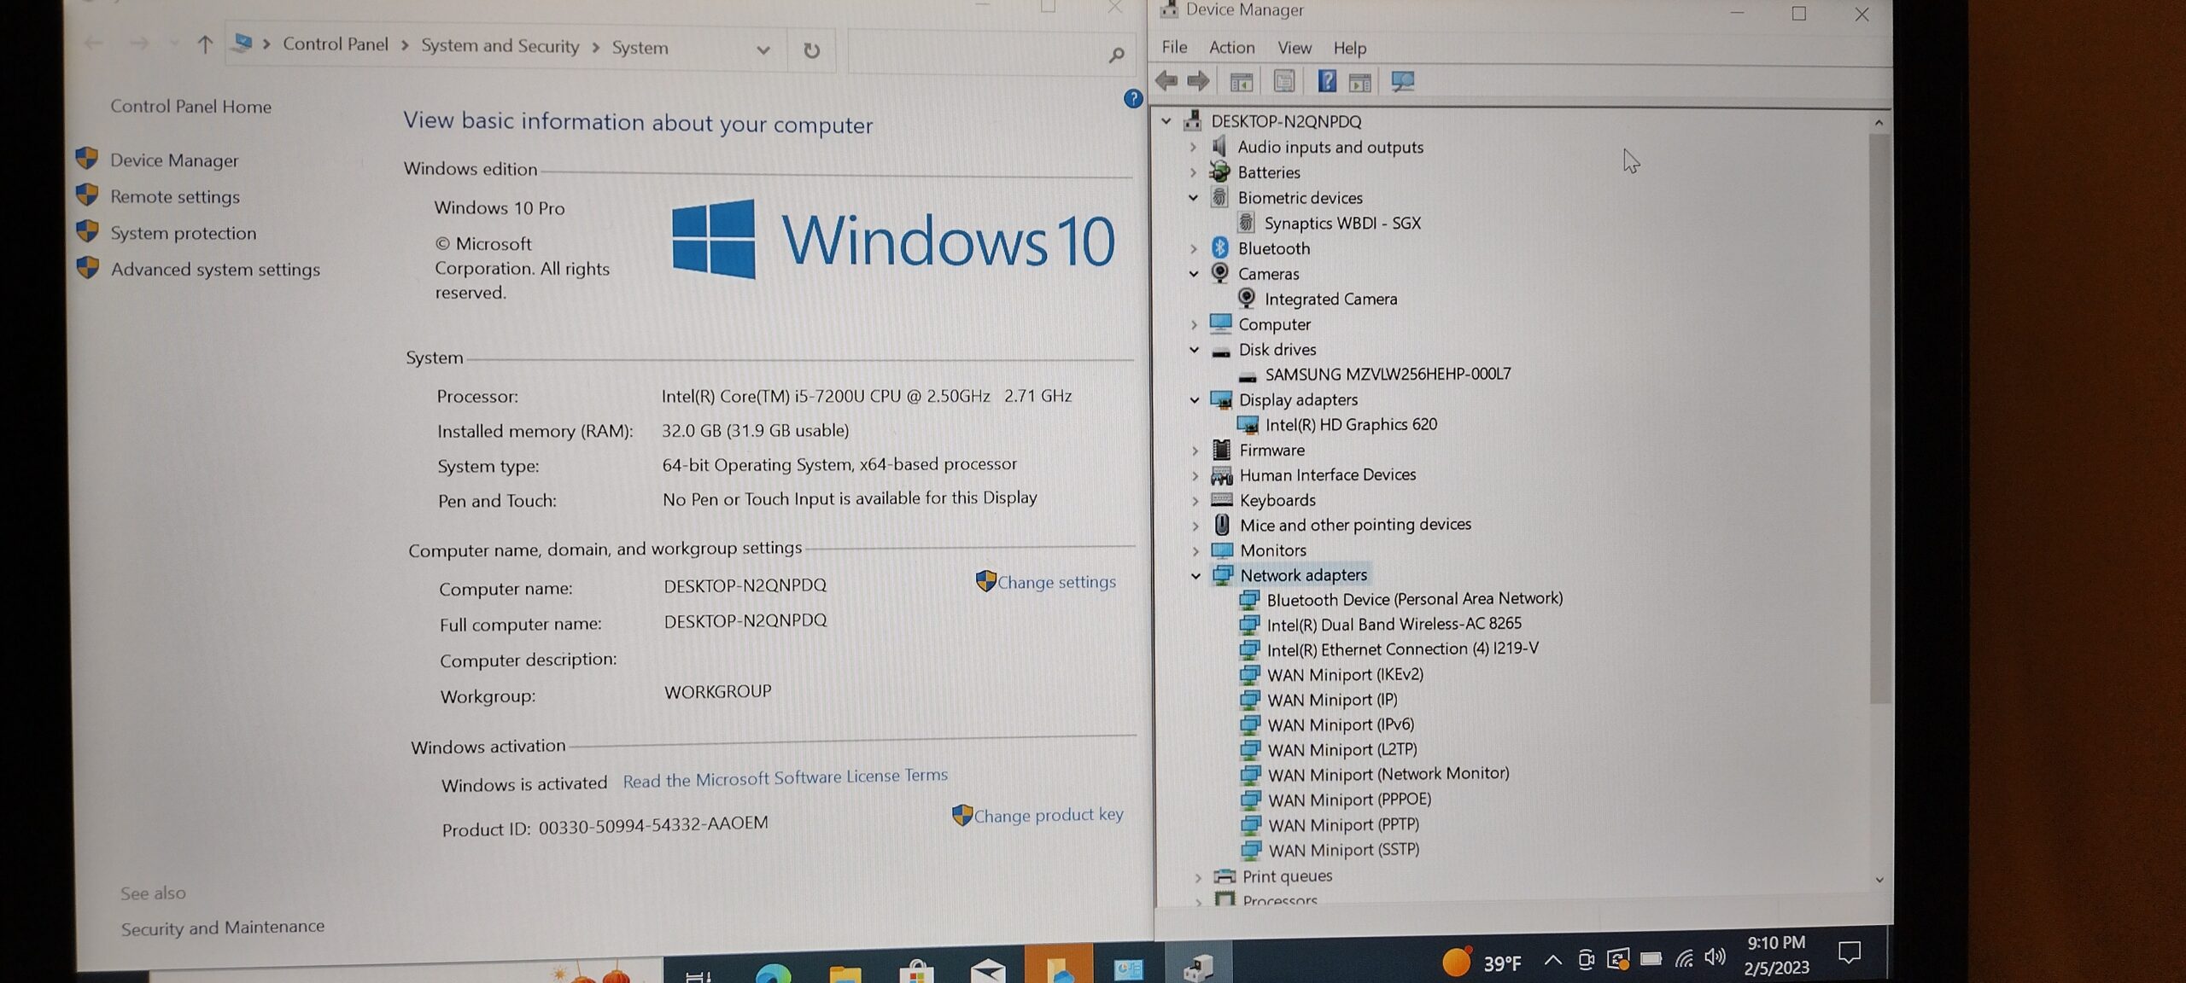Click the Up arrow in System window navigation

pyautogui.click(x=204, y=44)
